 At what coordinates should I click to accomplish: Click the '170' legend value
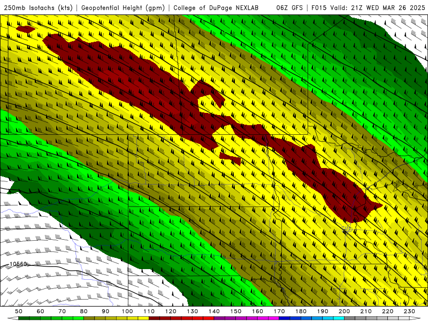(x=279, y=311)
